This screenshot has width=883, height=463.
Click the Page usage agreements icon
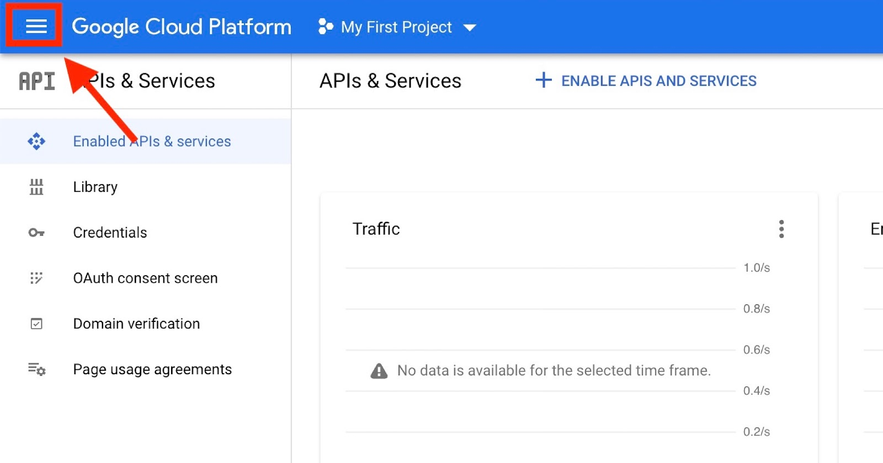click(37, 369)
